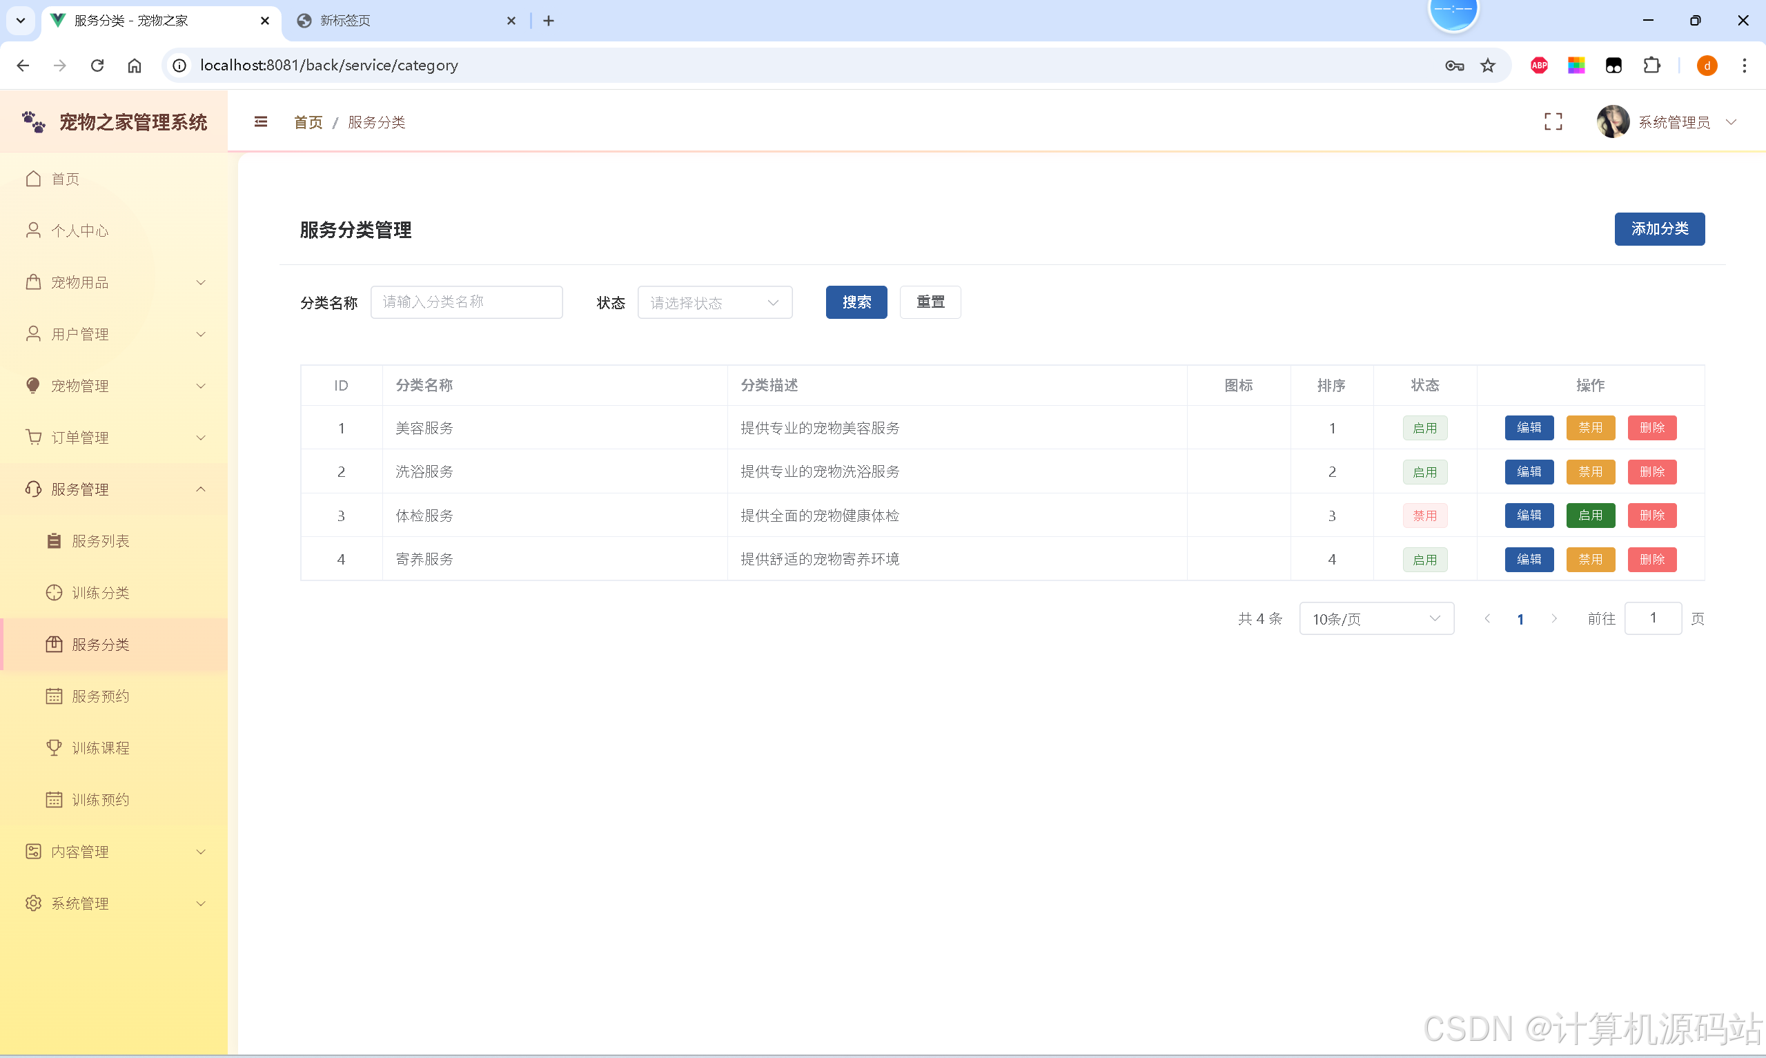Click the 搜索 button
This screenshot has height=1058, width=1766.
(856, 302)
